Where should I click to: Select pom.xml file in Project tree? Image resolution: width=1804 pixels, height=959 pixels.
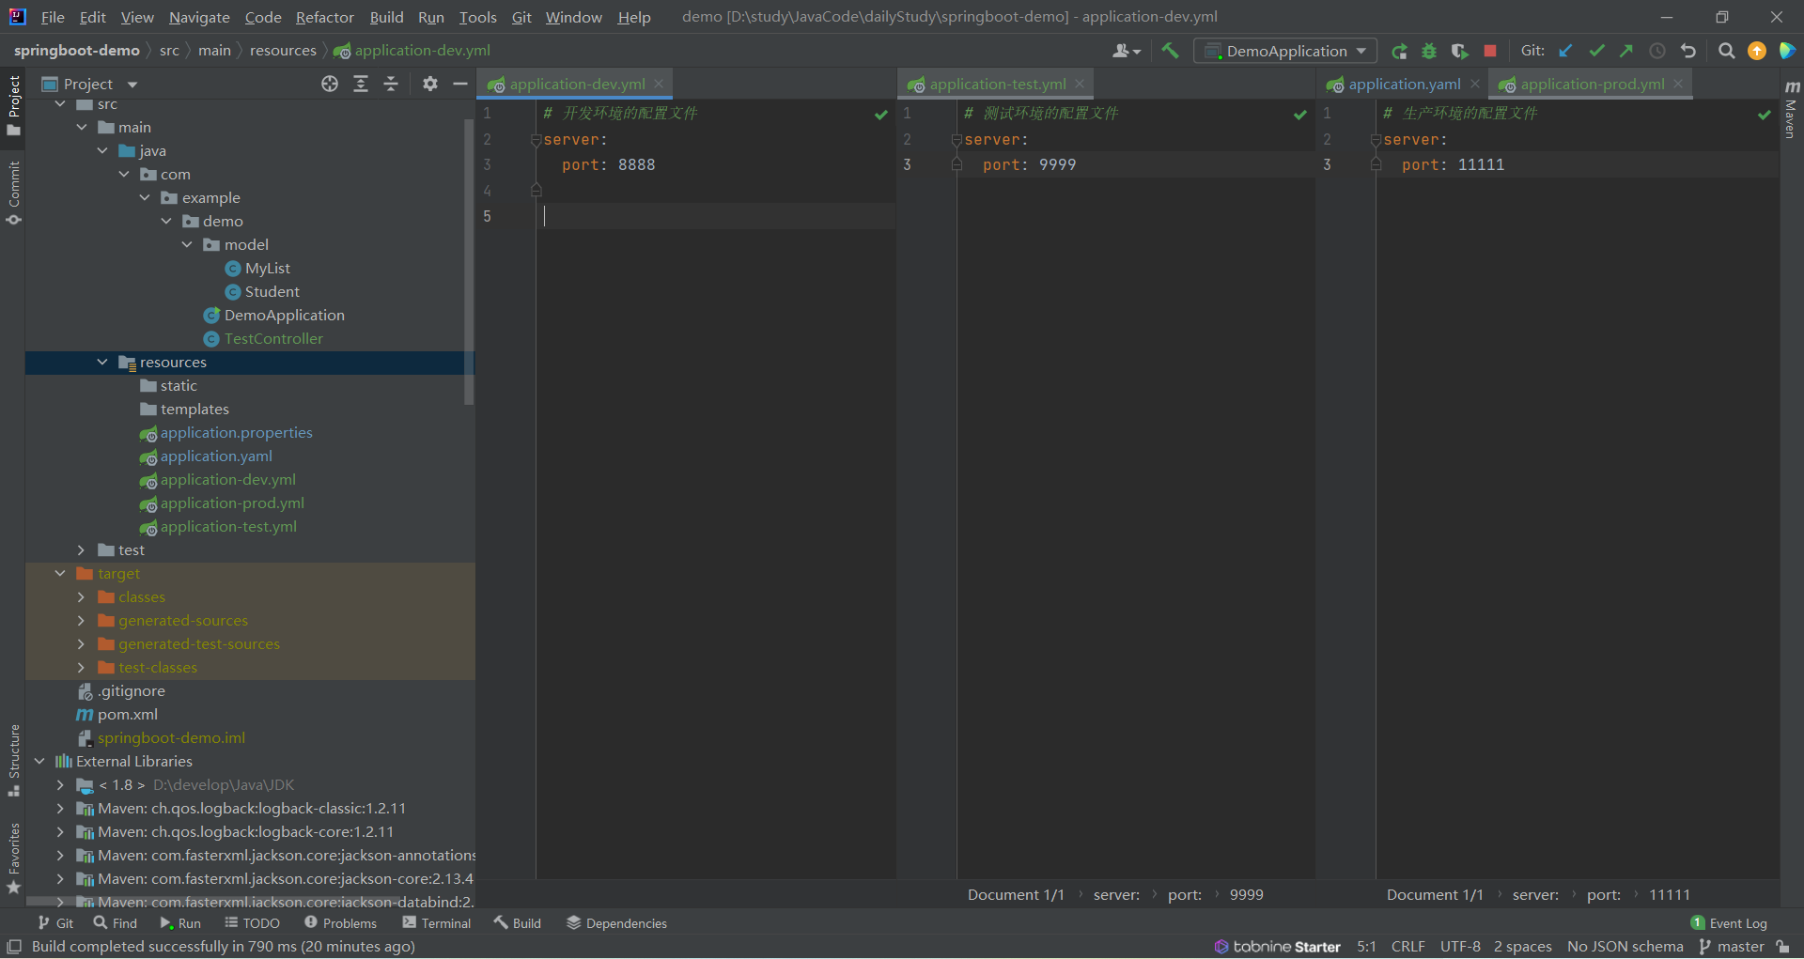127,714
